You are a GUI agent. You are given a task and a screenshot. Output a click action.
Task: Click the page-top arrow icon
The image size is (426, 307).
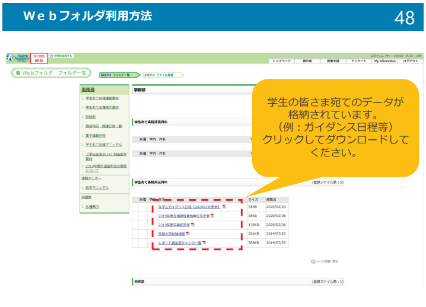point(313,261)
